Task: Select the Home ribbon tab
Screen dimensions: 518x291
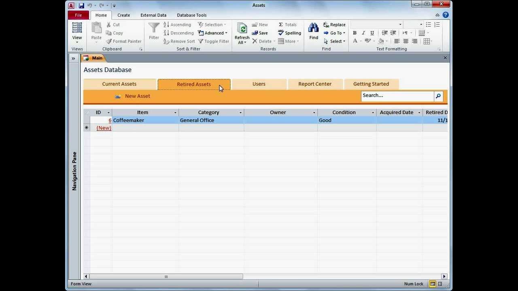Action: point(101,15)
